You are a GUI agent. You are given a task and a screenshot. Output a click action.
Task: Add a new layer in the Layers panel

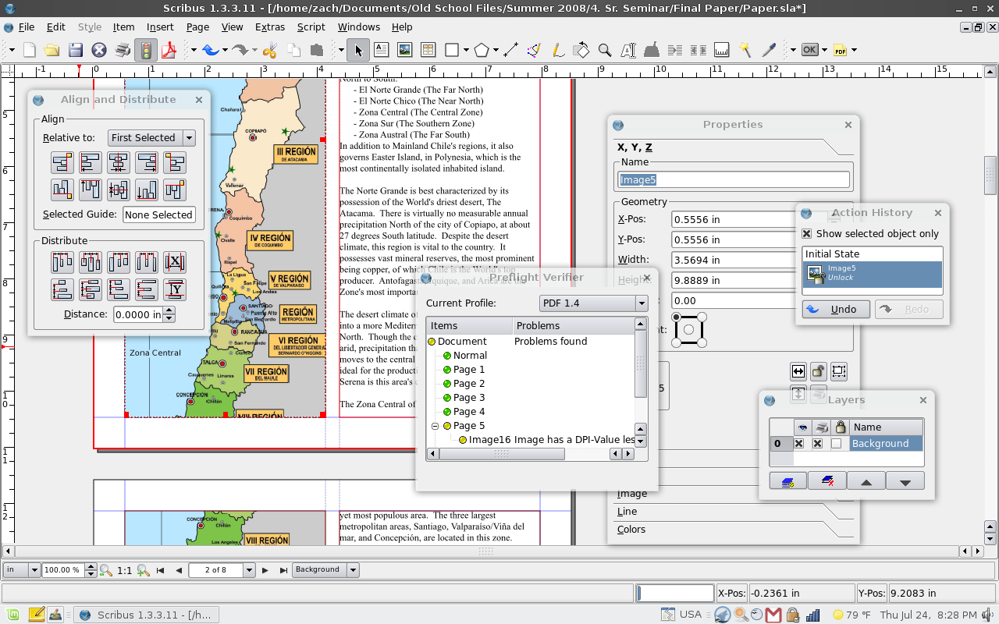coord(788,480)
